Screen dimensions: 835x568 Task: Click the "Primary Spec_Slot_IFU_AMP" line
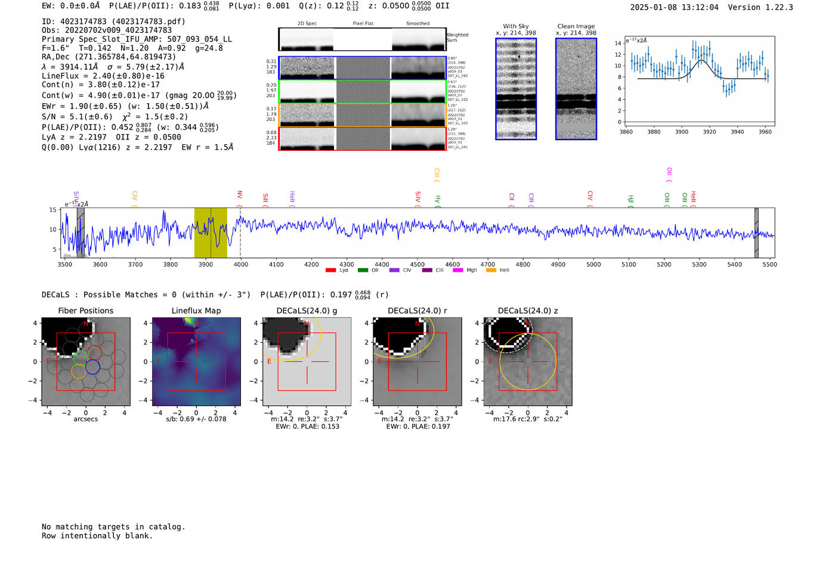tap(137, 39)
